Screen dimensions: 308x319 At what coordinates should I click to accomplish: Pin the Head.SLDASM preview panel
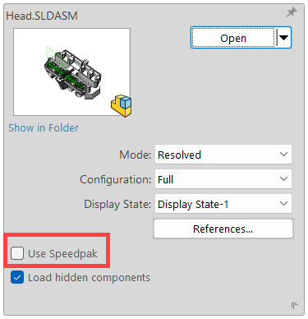pos(292,12)
